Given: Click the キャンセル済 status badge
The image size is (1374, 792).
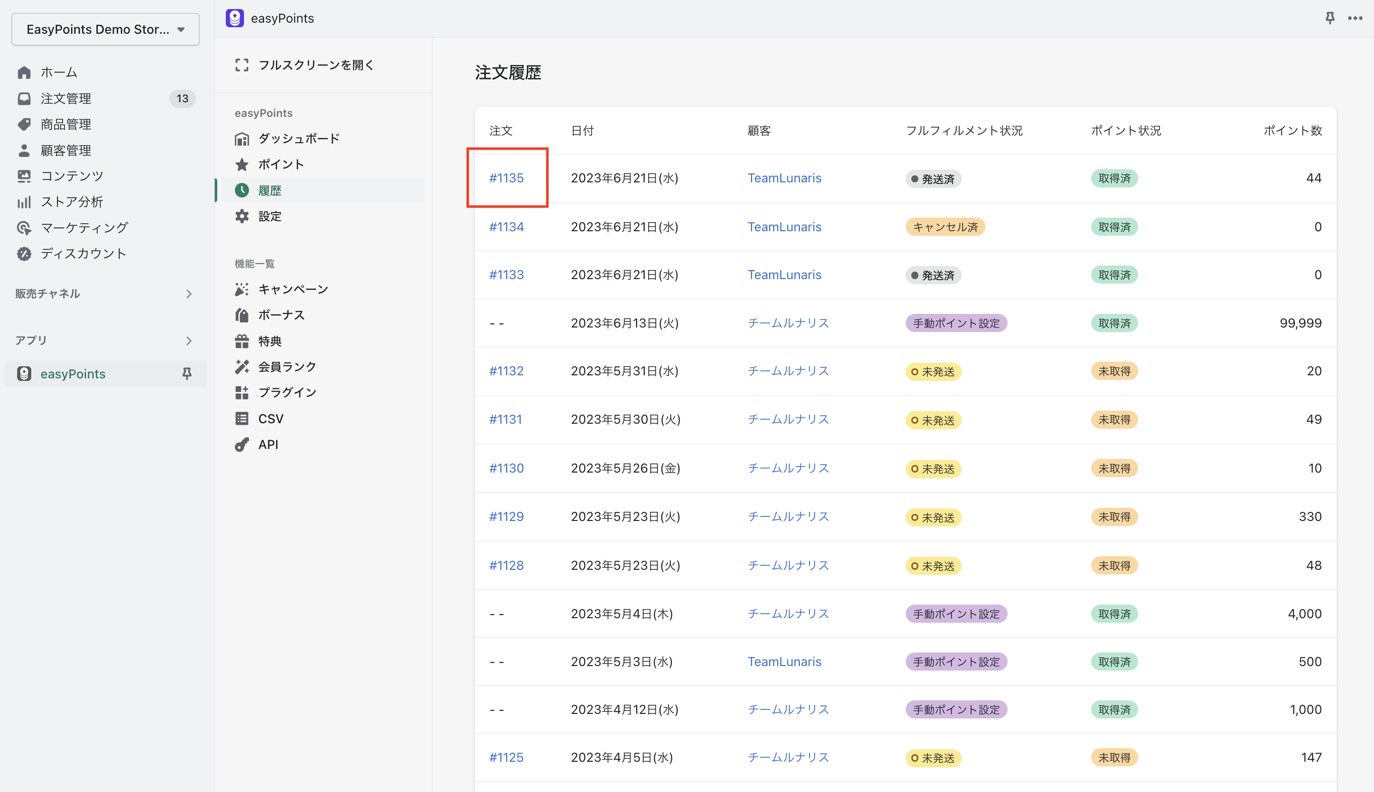Looking at the screenshot, I should (x=945, y=227).
